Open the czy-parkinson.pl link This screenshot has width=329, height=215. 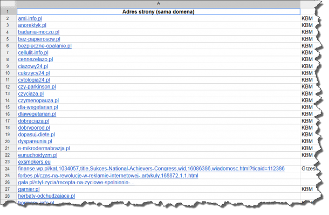[x=37, y=87]
